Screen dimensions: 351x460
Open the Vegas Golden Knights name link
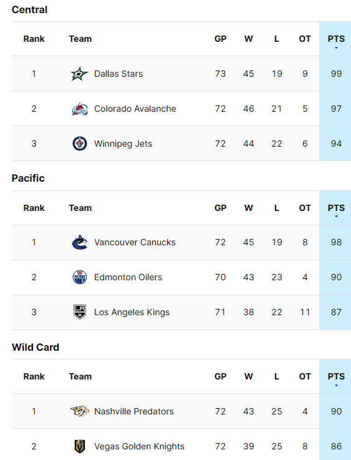139,446
